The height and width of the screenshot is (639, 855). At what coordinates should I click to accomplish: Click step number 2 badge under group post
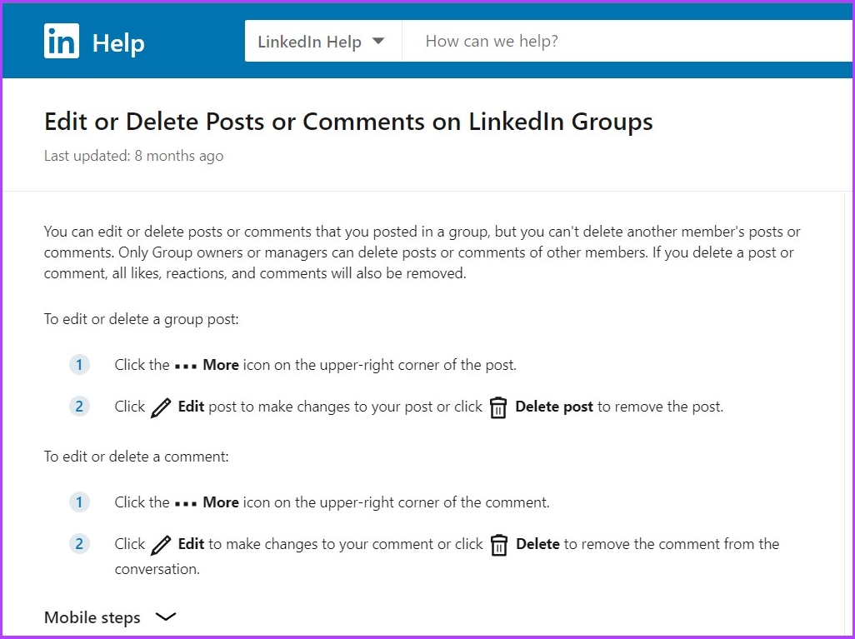pos(80,407)
